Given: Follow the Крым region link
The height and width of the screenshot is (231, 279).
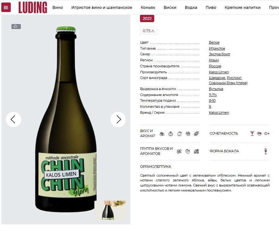Looking at the screenshot, I should point(214,60).
